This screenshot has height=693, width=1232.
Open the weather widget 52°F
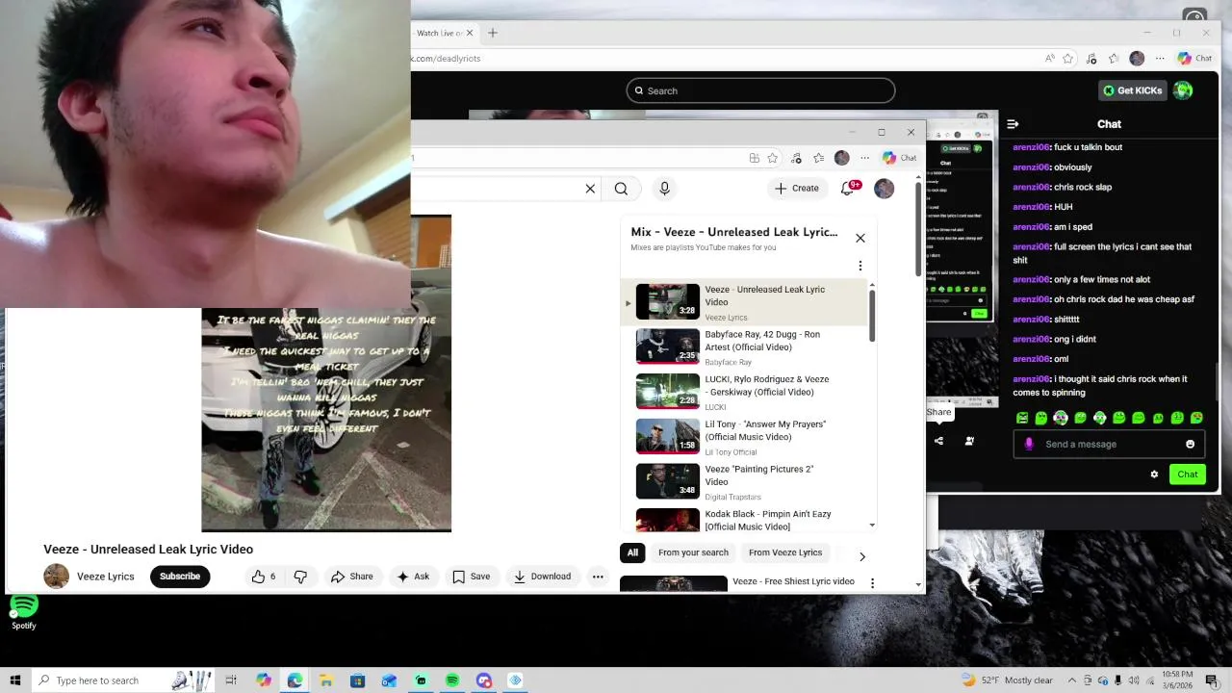click(x=1007, y=680)
